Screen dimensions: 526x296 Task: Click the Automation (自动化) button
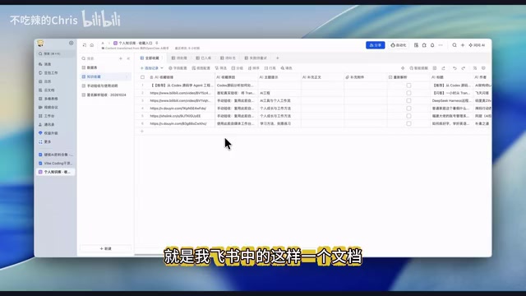pos(398,45)
